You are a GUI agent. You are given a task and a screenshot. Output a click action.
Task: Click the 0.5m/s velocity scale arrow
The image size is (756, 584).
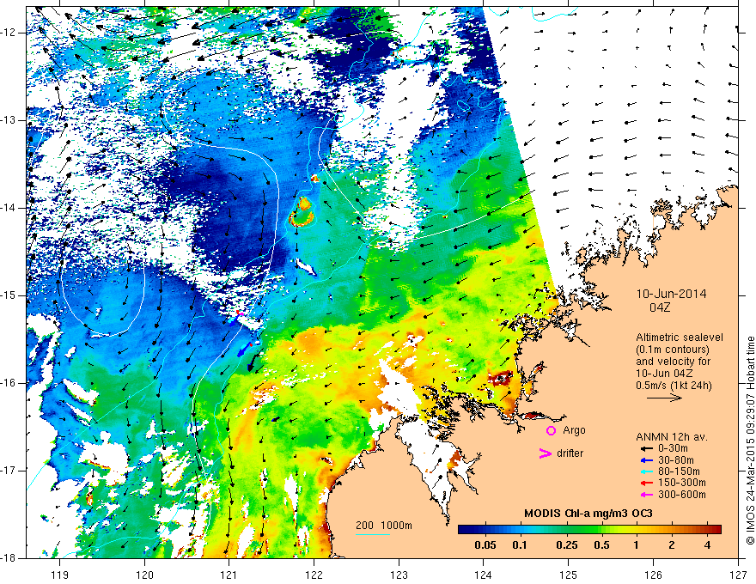click(x=664, y=398)
